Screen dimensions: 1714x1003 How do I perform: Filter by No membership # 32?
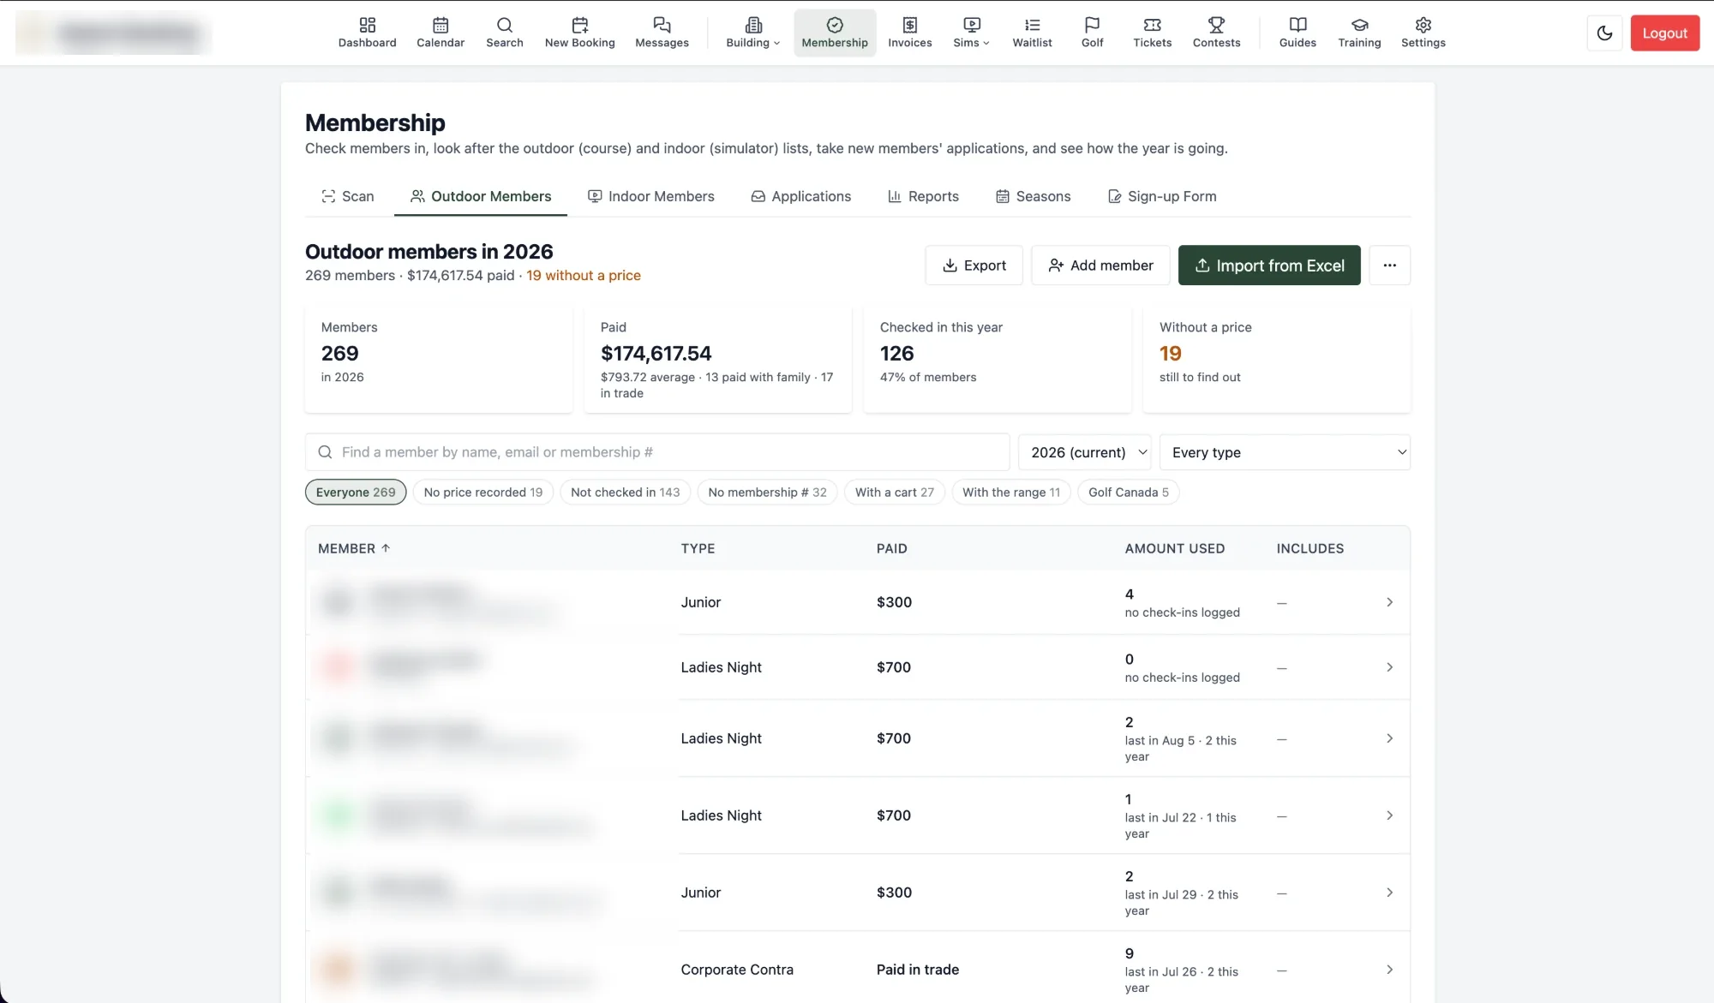767,493
